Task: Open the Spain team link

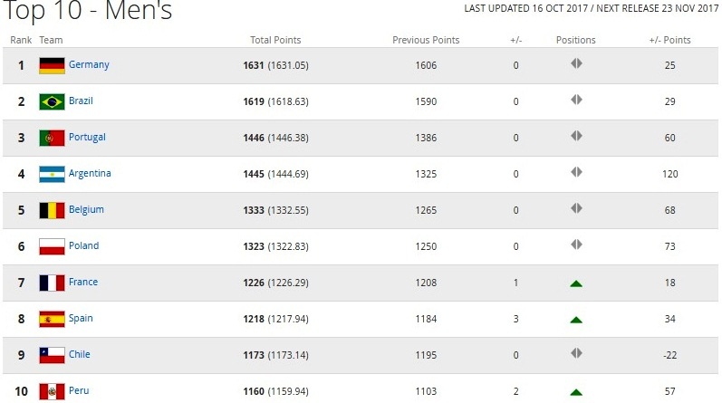Action: click(81, 318)
